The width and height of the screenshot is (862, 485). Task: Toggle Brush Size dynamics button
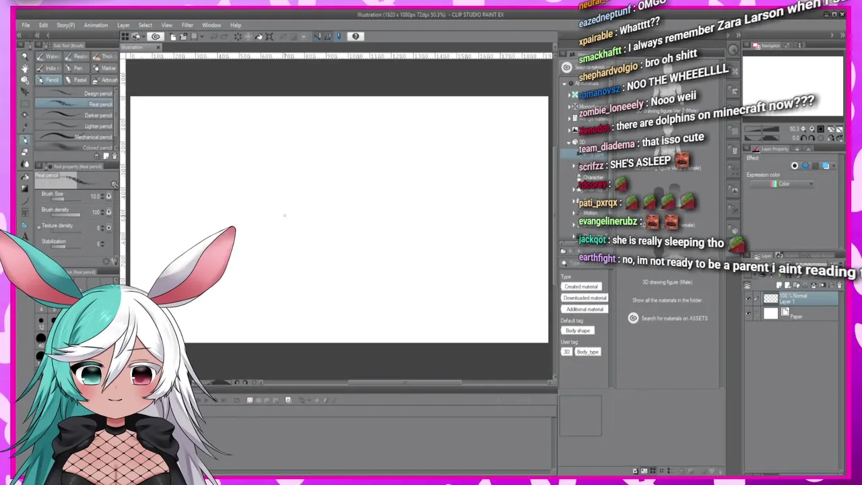click(108, 196)
